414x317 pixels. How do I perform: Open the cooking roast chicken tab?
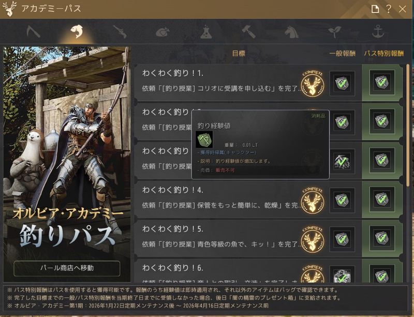[x=162, y=33]
